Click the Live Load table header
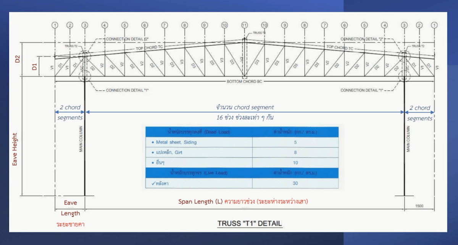Viewport: 458px width, 245px height. [198, 173]
